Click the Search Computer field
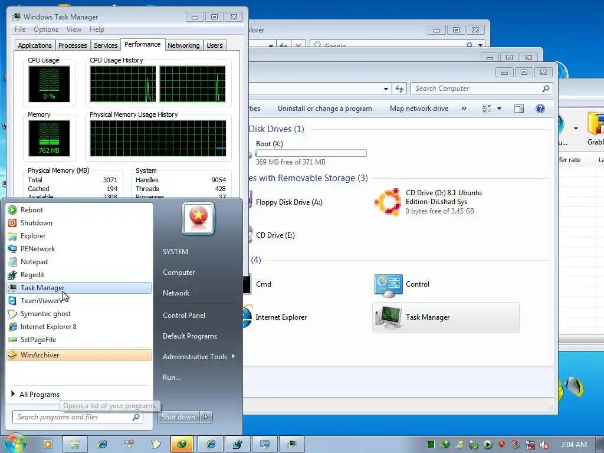The height and width of the screenshot is (453, 604). pos(481,88)
